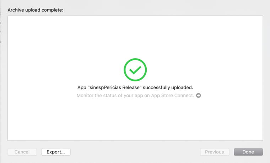Follow the Monitor the status link
The image size is (270, 163).
[135, 96]
